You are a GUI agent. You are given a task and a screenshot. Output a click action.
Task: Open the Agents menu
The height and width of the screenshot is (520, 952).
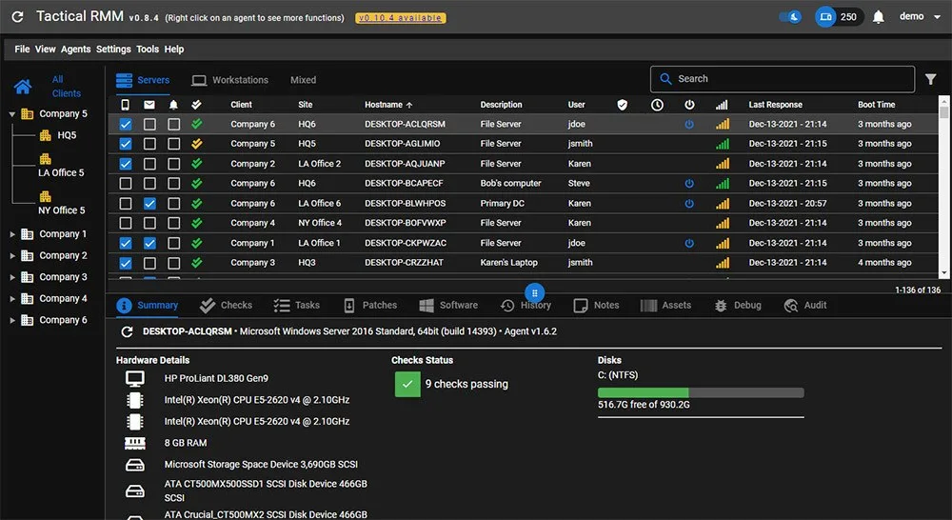click(75, 50)
